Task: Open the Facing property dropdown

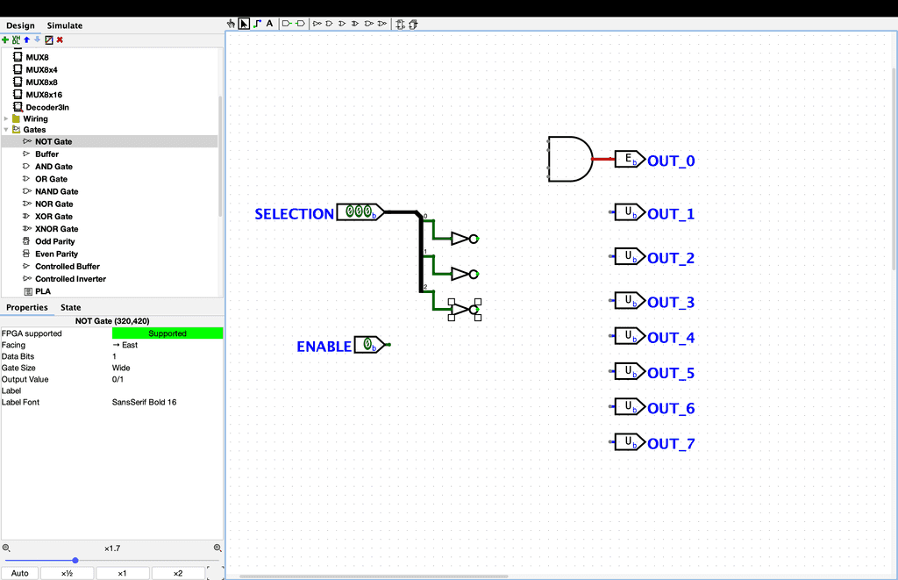Action: click(167, 345)
